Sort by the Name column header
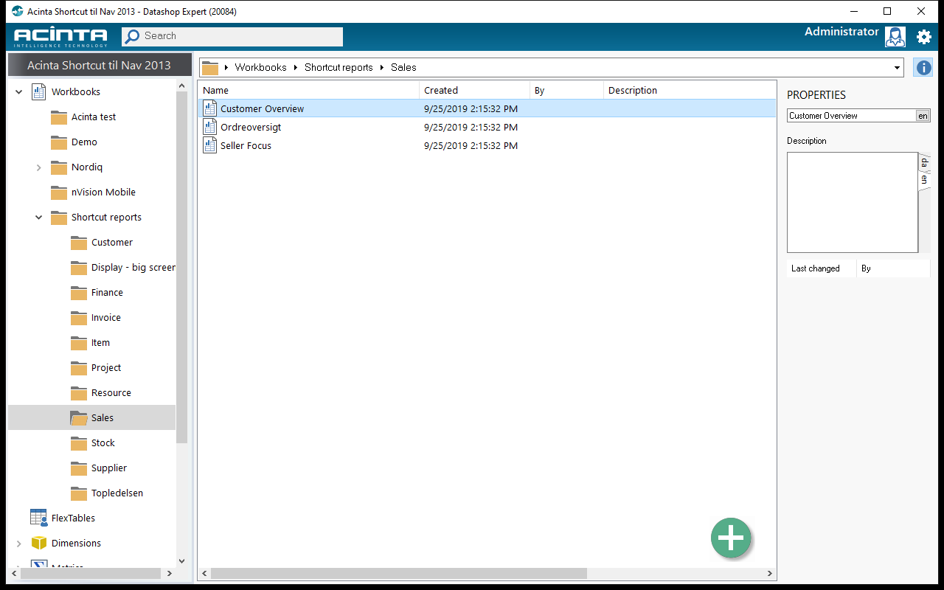The width and height of the screenshot is (944, 590). 308,91
